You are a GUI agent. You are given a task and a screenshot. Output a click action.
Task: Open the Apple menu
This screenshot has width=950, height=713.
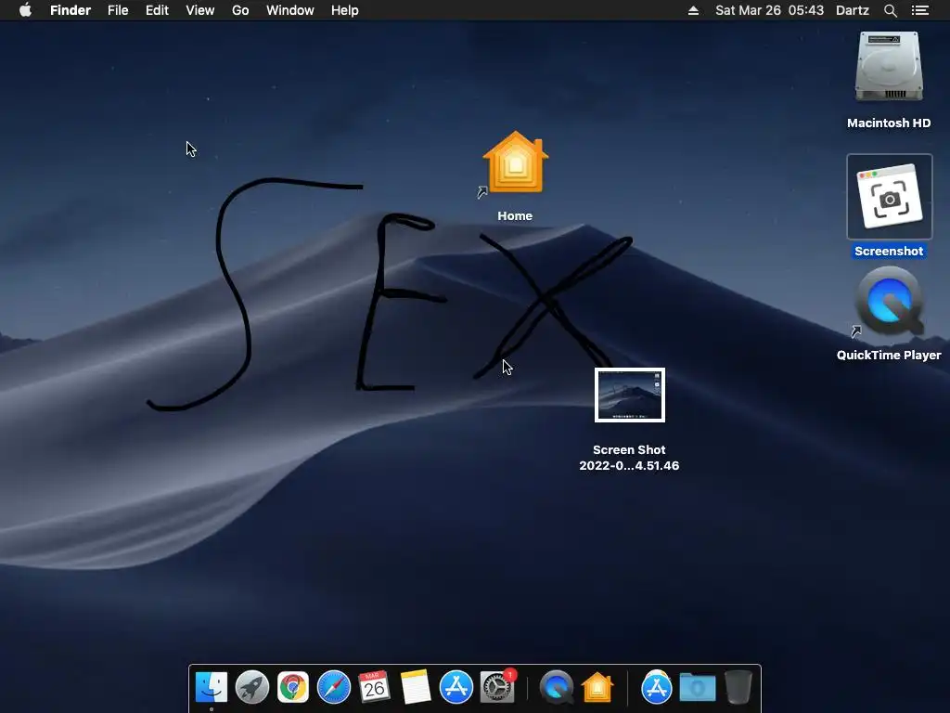pos(25,10)
